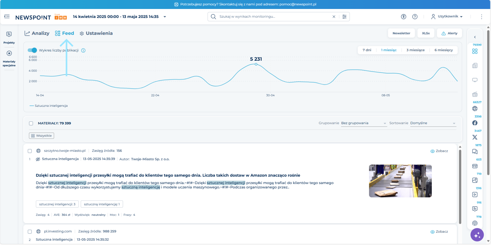Open advanced search filter sliders icon
491x245 pixels.
tap(345, 17)
